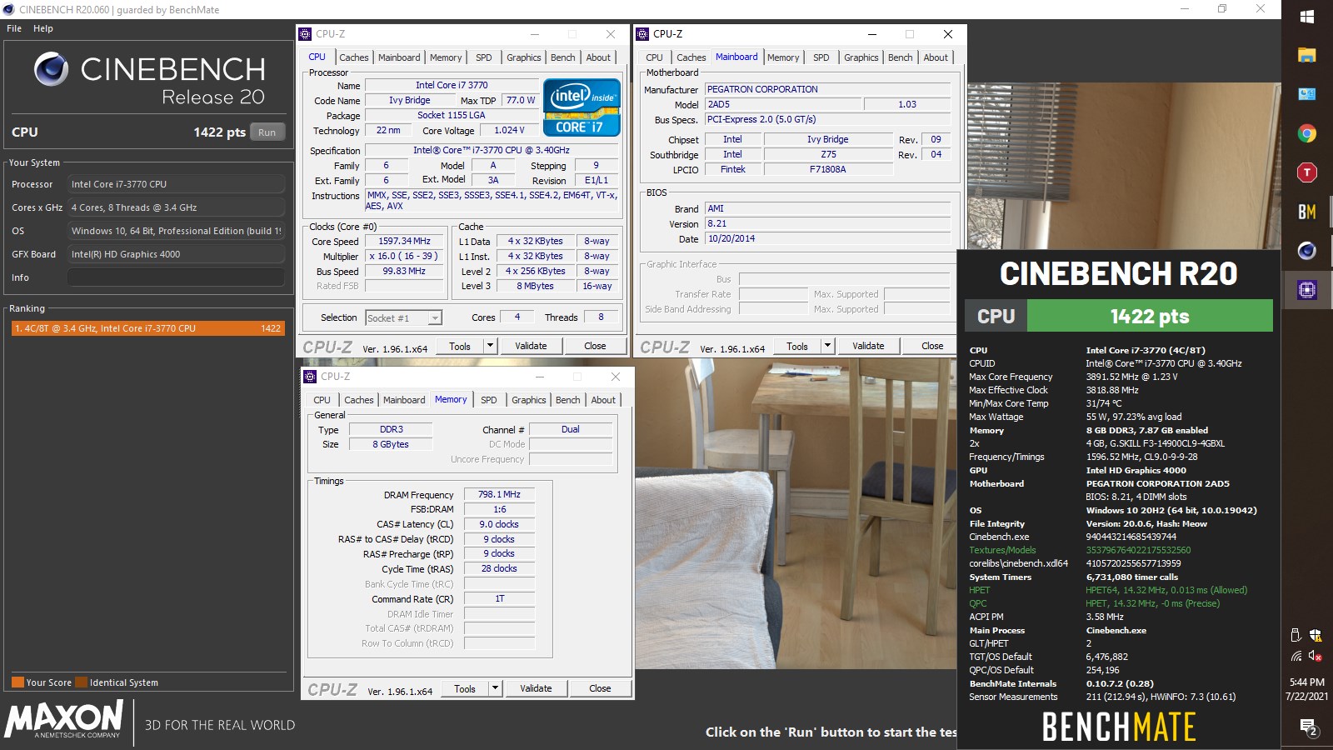This screenshot has width=1333, height=750.
Task: Click Textures/Models hash in BenchMate
Action: (x=1138, y=550)
